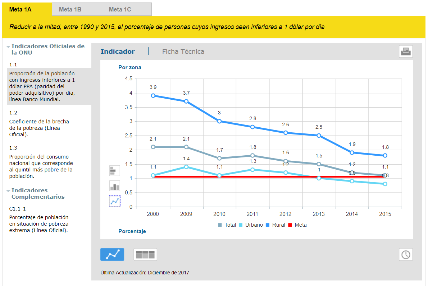Image resolution: width=428 pixels, height=288 pixels.
Task: Switch to horizontal bar chart view icon
Action: tap(115, 171)
